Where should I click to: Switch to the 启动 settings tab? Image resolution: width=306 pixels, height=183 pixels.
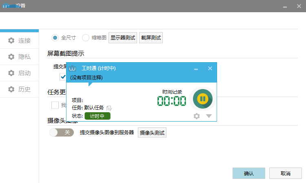point(19,73)
